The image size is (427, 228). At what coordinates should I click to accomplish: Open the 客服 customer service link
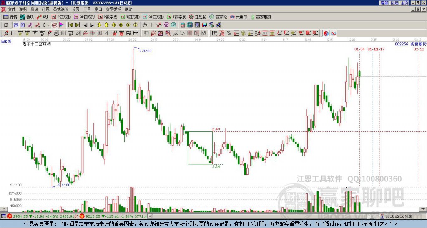coord(384,3)
